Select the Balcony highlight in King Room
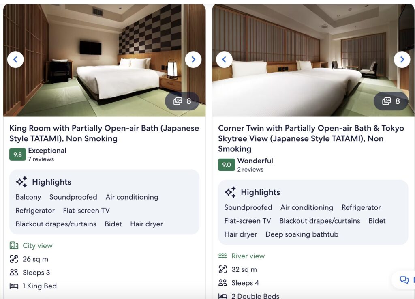This screenshot has height=299, width=415. pos(28,197)
